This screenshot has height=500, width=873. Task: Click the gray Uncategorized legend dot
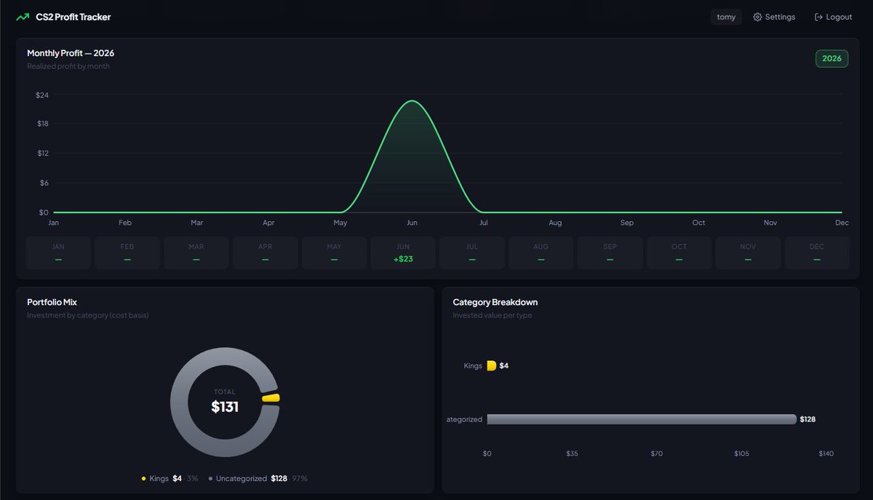pos(210,479)
